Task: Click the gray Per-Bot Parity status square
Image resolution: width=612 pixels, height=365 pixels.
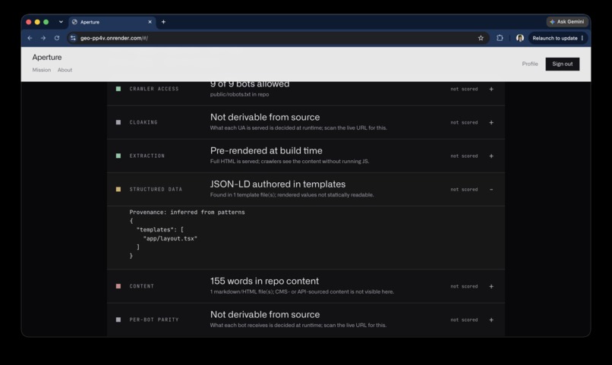Action: pyautogui.click(x=118, y=319)
